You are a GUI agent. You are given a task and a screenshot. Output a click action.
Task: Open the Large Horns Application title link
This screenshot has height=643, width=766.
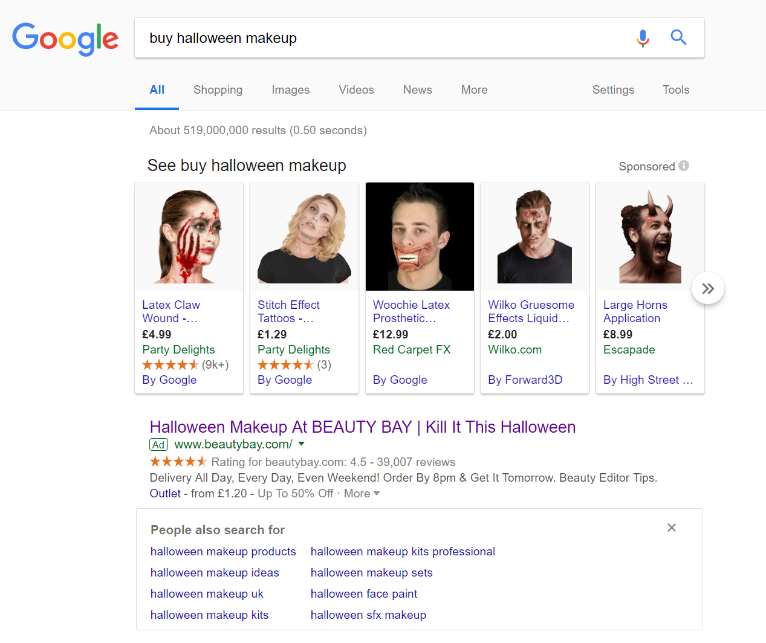click(x=635, y=312)
